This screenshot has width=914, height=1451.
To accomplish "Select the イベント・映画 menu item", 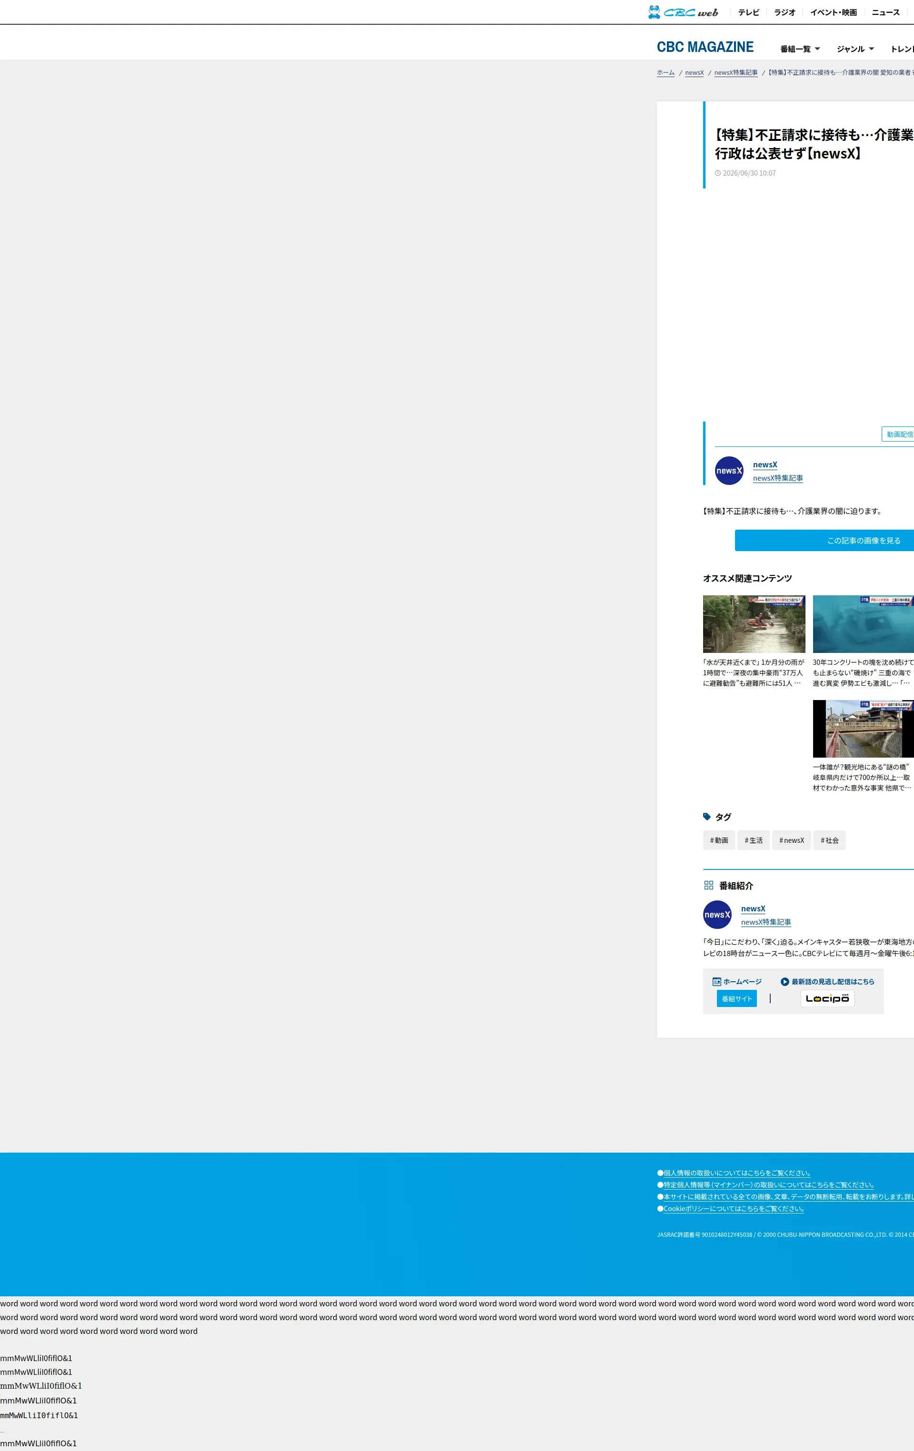I will coord(833,12).
